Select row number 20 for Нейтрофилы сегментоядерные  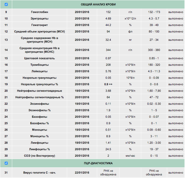6,91
